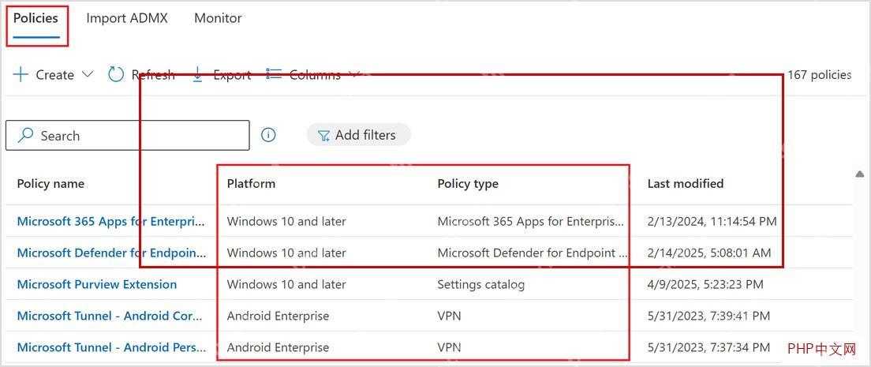Image resolution: width=871 pixels, height=367 pixels.
Task: Click Android Enterprise in Tunnel Android Pers... row
Action: pyautogui.click(x=278, y=348)
